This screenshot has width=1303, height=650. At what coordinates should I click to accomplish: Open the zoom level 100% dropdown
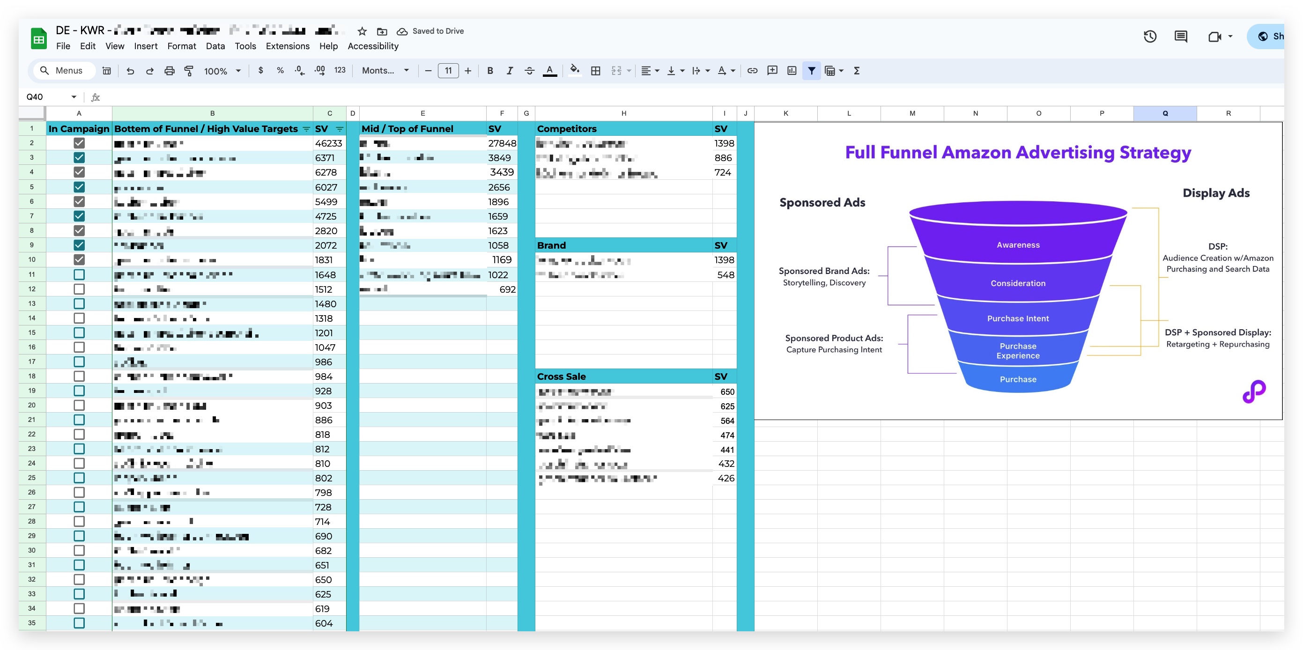222,71
